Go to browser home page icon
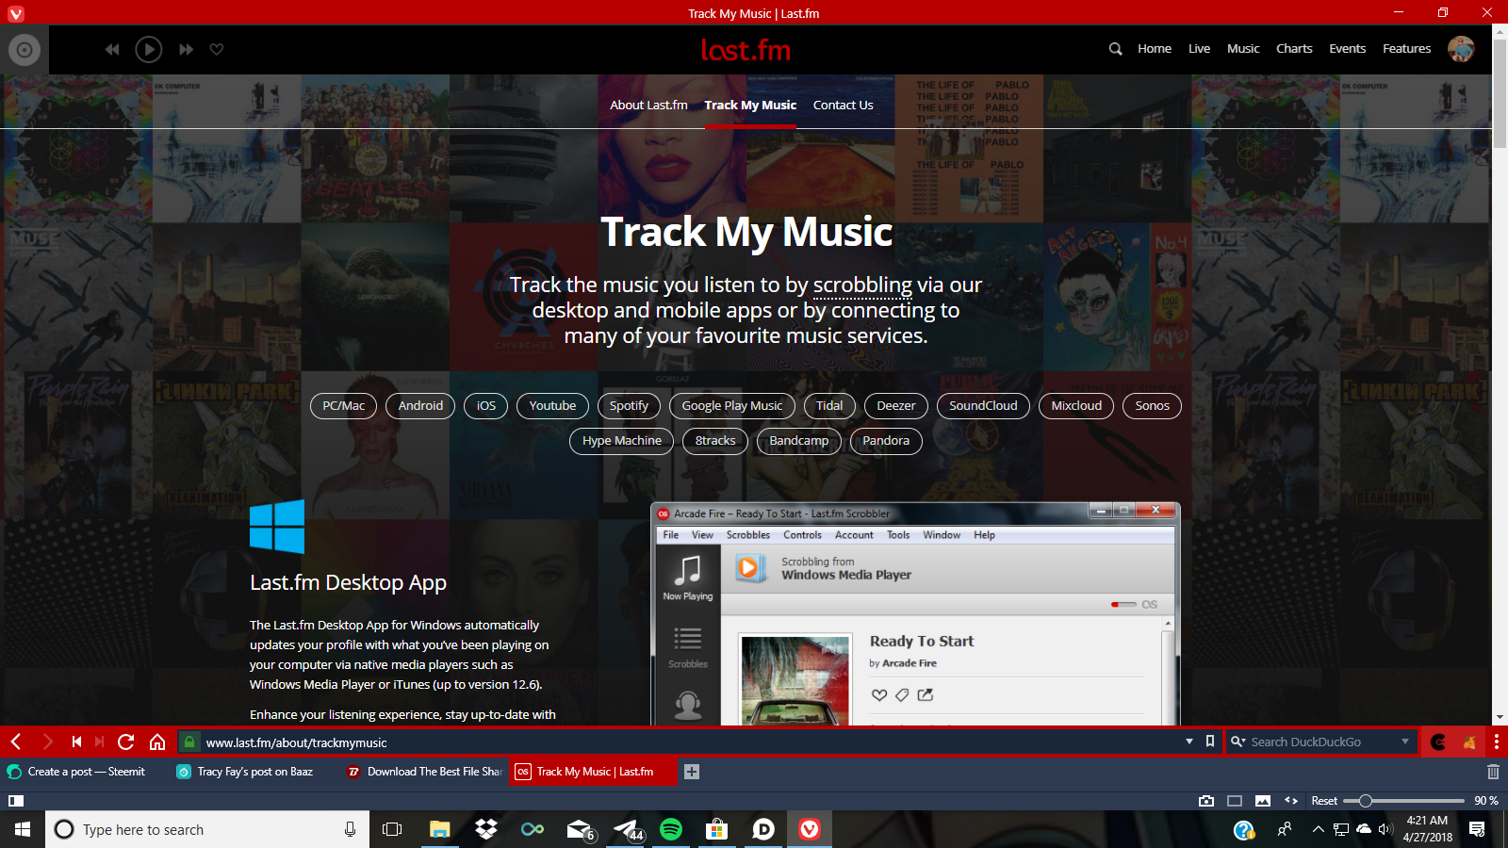 click(157, 742)
